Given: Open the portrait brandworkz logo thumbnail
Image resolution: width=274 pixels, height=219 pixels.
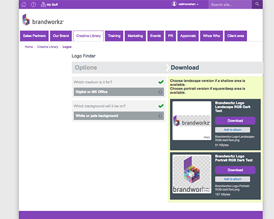Looking at the screenshot, I should (x=192, y=174).
